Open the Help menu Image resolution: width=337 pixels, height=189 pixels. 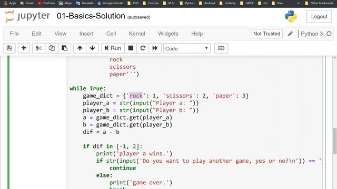click(197, 34)
